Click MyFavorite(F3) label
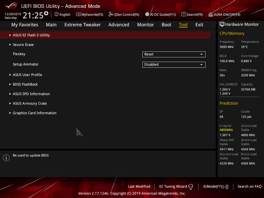The width and height of the screenshot is (264, 198). [x=92, y=14]
